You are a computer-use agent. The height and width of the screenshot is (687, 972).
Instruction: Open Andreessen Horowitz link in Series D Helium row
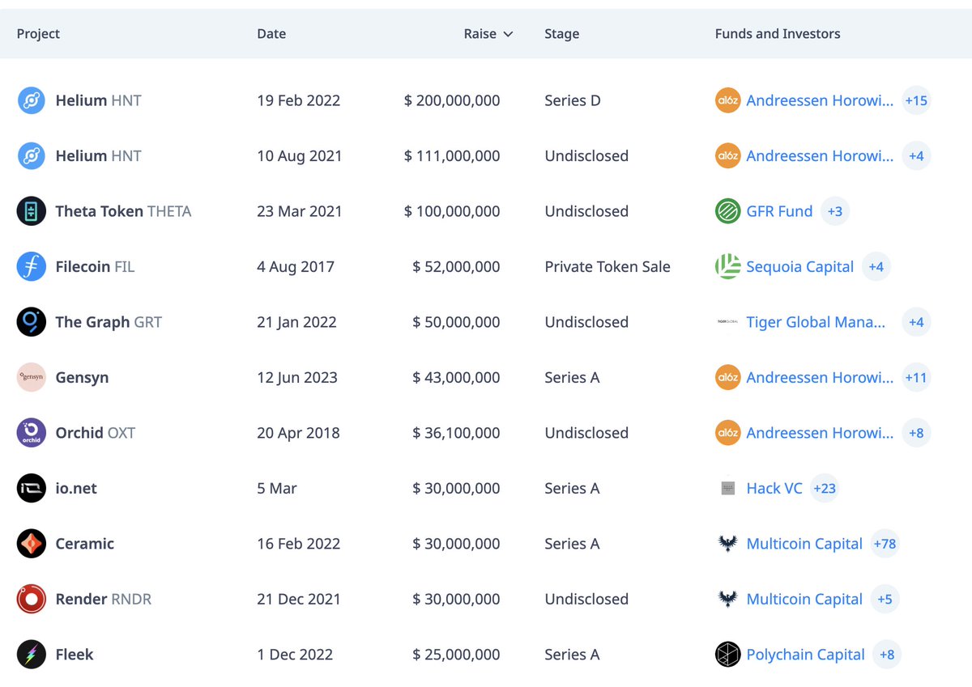pos(820,100)
